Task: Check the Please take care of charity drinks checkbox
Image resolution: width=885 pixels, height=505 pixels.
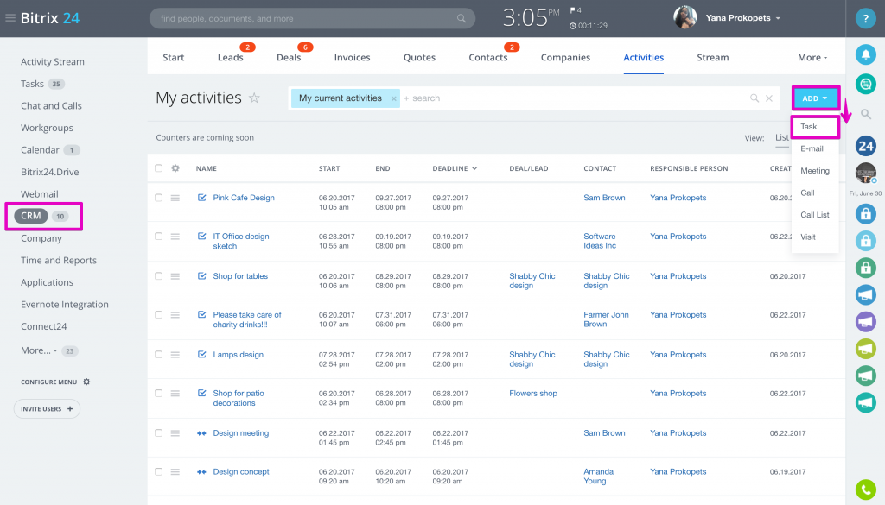Action: [x=159, y=315]
